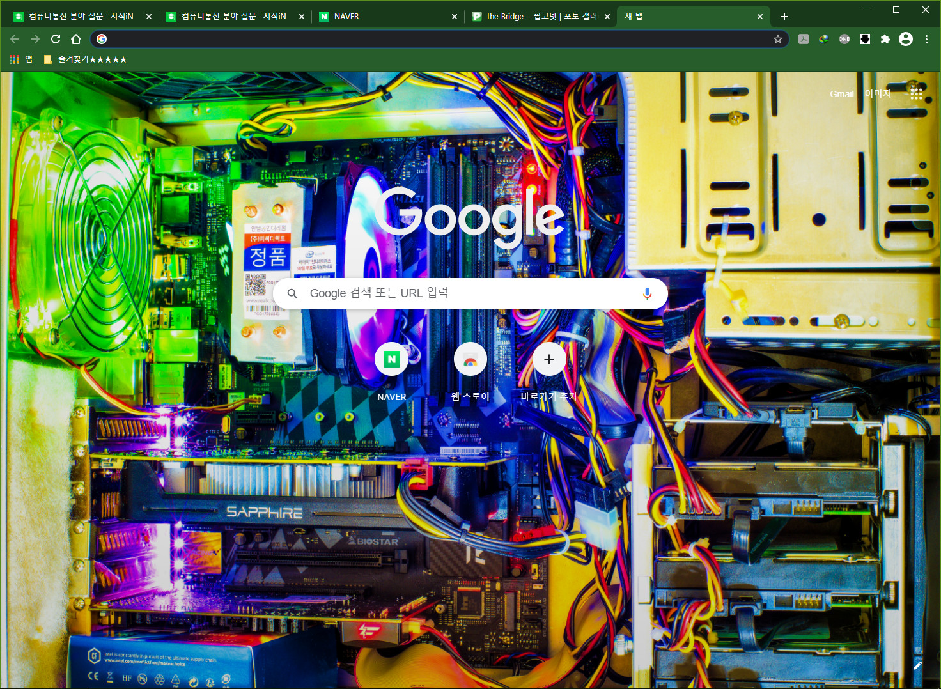Start voice search with microphone icon
Image resolution: width=941 pixels, height=689 pixels.
(x=647, y=293)
